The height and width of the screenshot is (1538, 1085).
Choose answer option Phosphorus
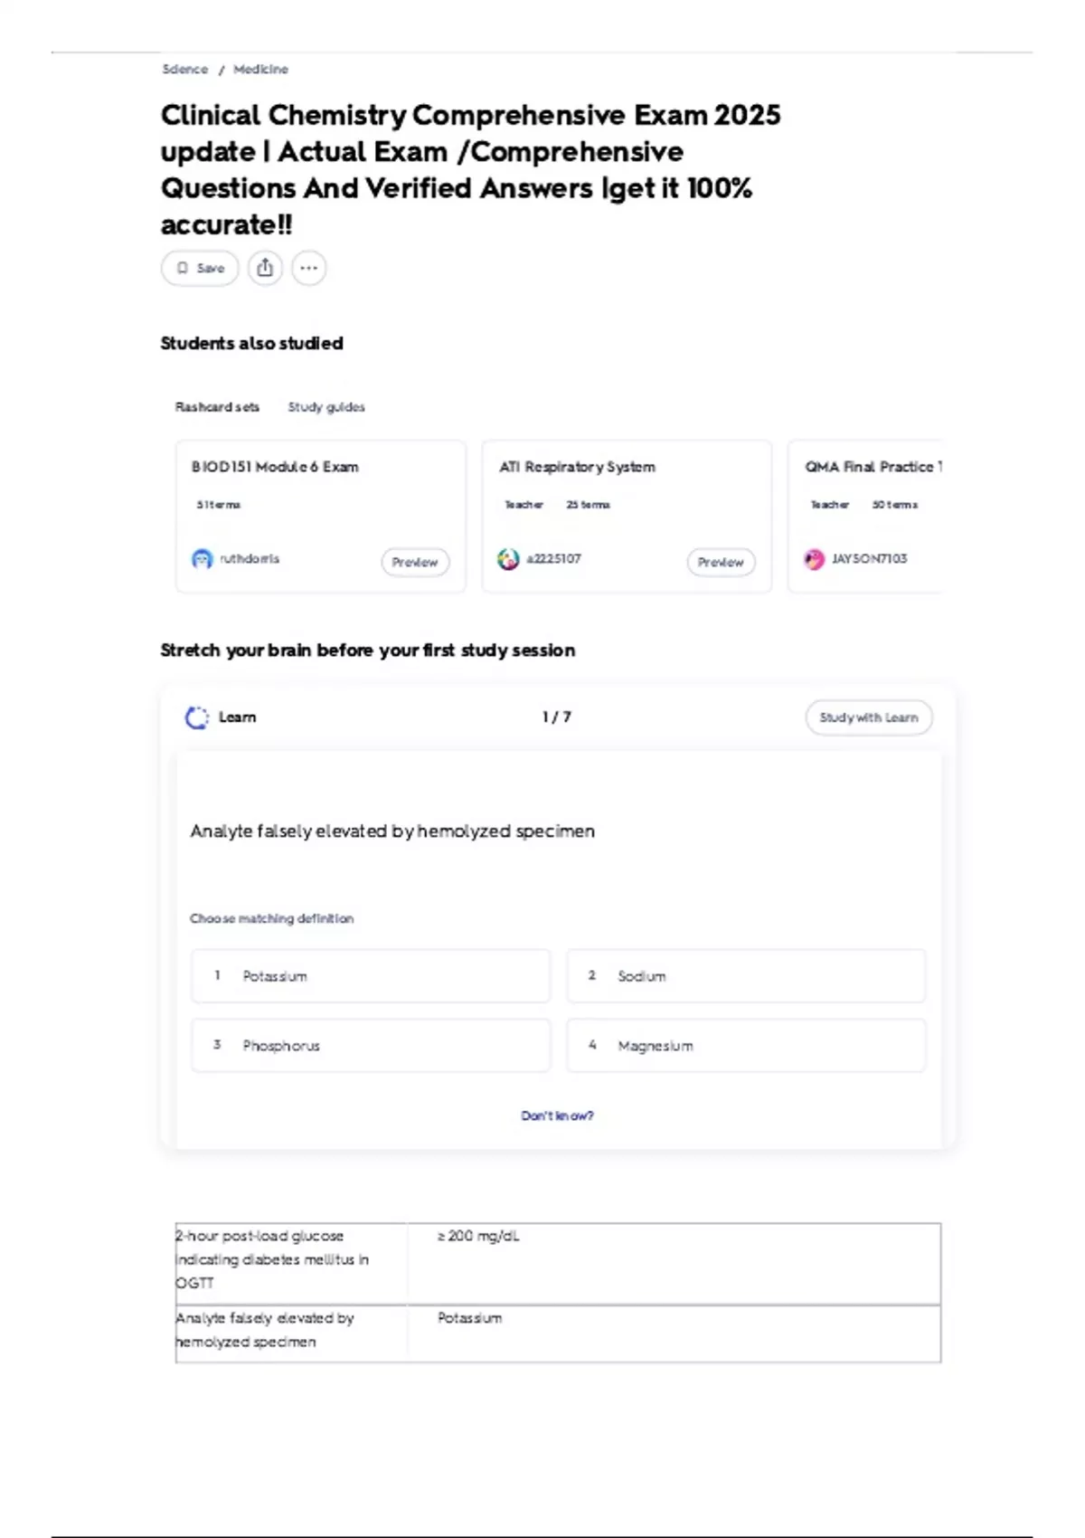point(371,1046)
